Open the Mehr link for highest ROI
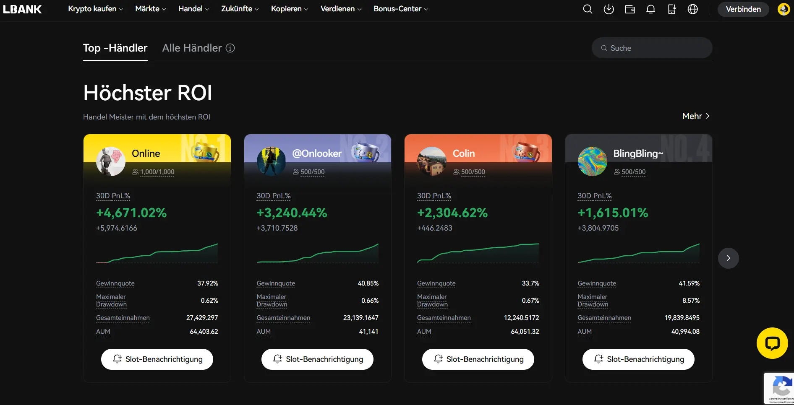Screen dimensions: 794x405 (696, 116)
